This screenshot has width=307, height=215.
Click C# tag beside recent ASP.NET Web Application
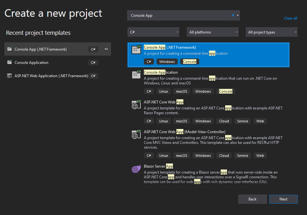tap(93, 76)
